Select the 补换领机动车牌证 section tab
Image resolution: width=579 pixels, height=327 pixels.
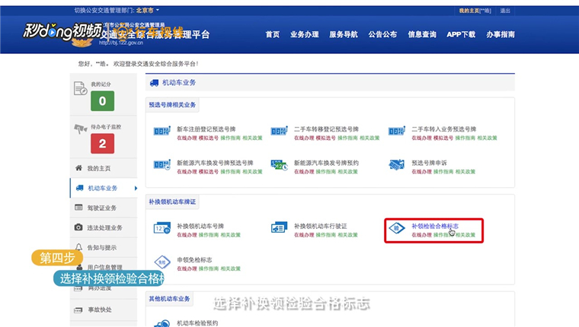click(172, 202)
